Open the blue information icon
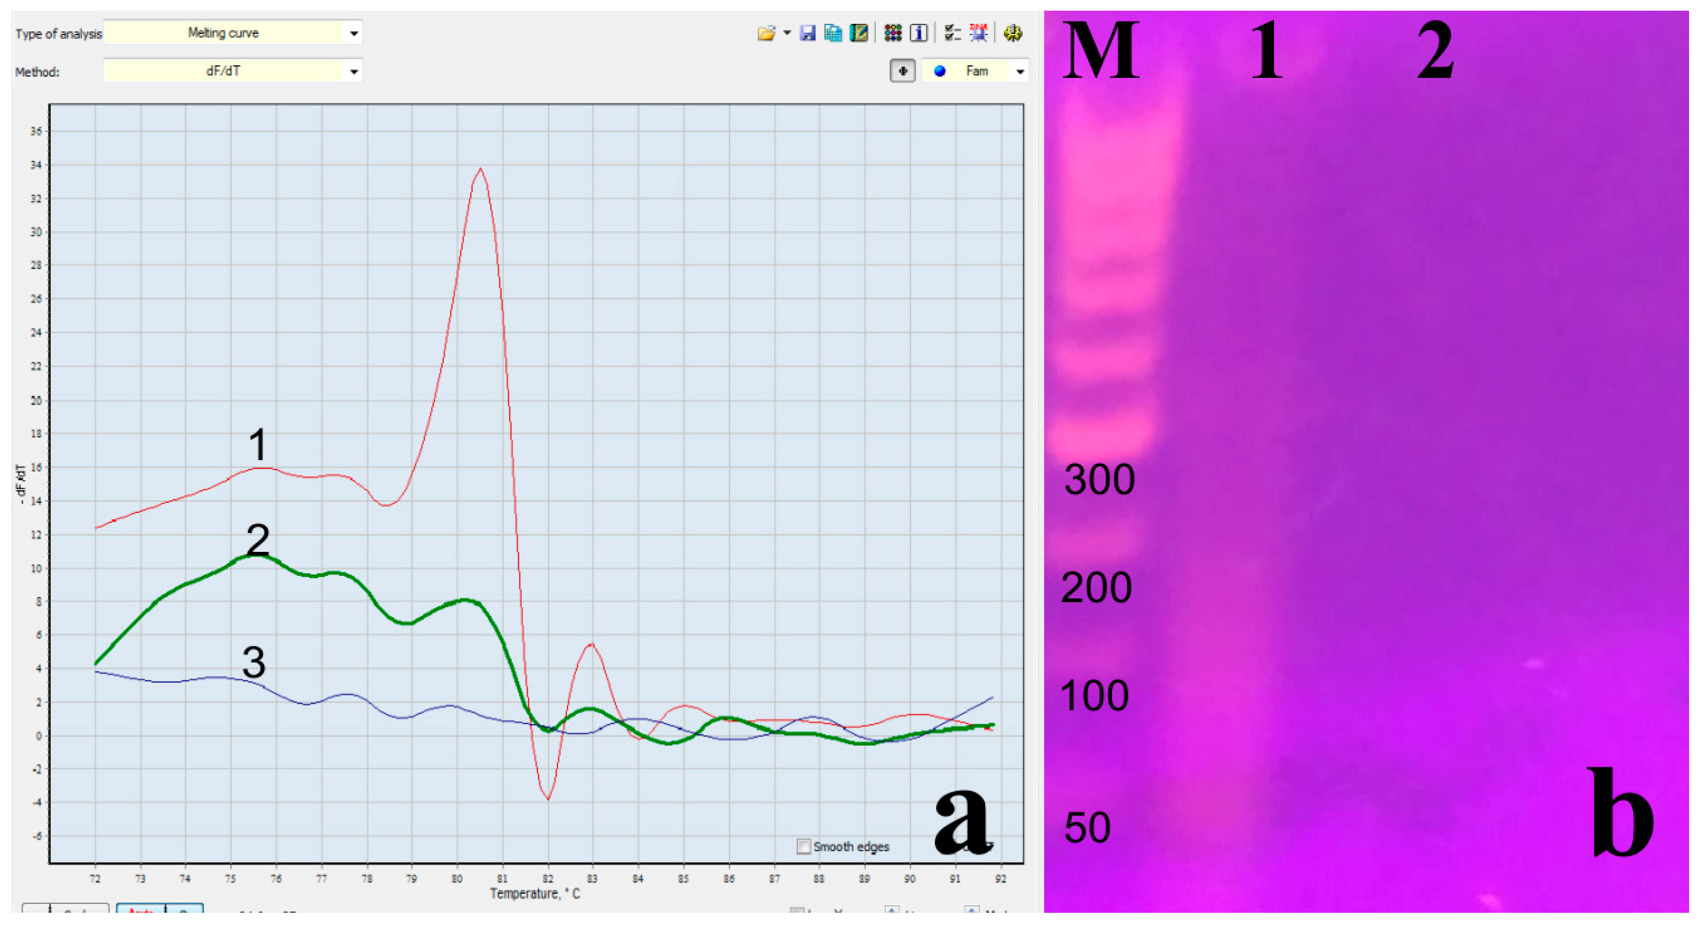Viewport: 1701px width, 926px height. tap(919, 33)
